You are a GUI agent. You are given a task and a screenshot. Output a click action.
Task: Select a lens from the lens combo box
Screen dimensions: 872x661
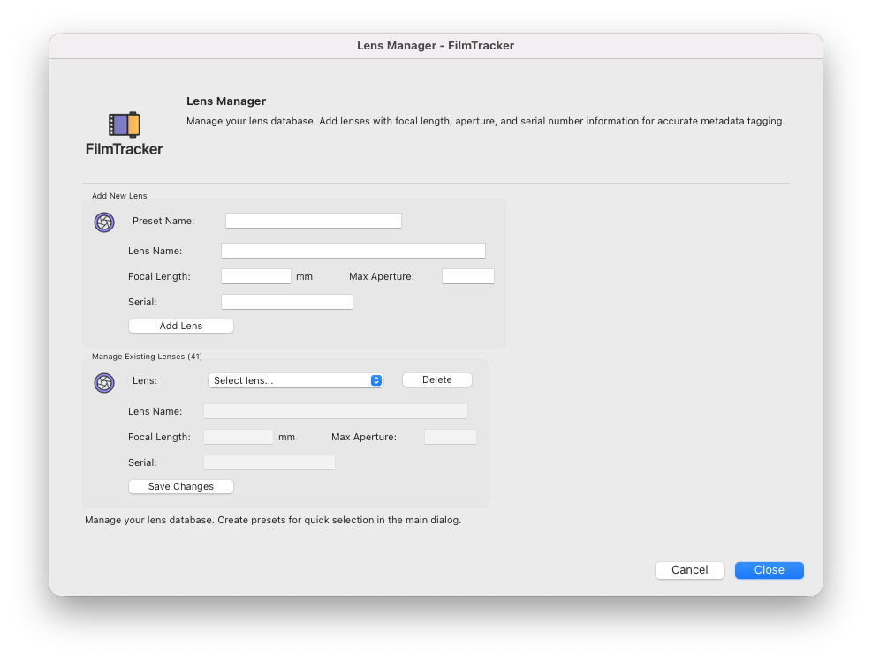[295, 379]
